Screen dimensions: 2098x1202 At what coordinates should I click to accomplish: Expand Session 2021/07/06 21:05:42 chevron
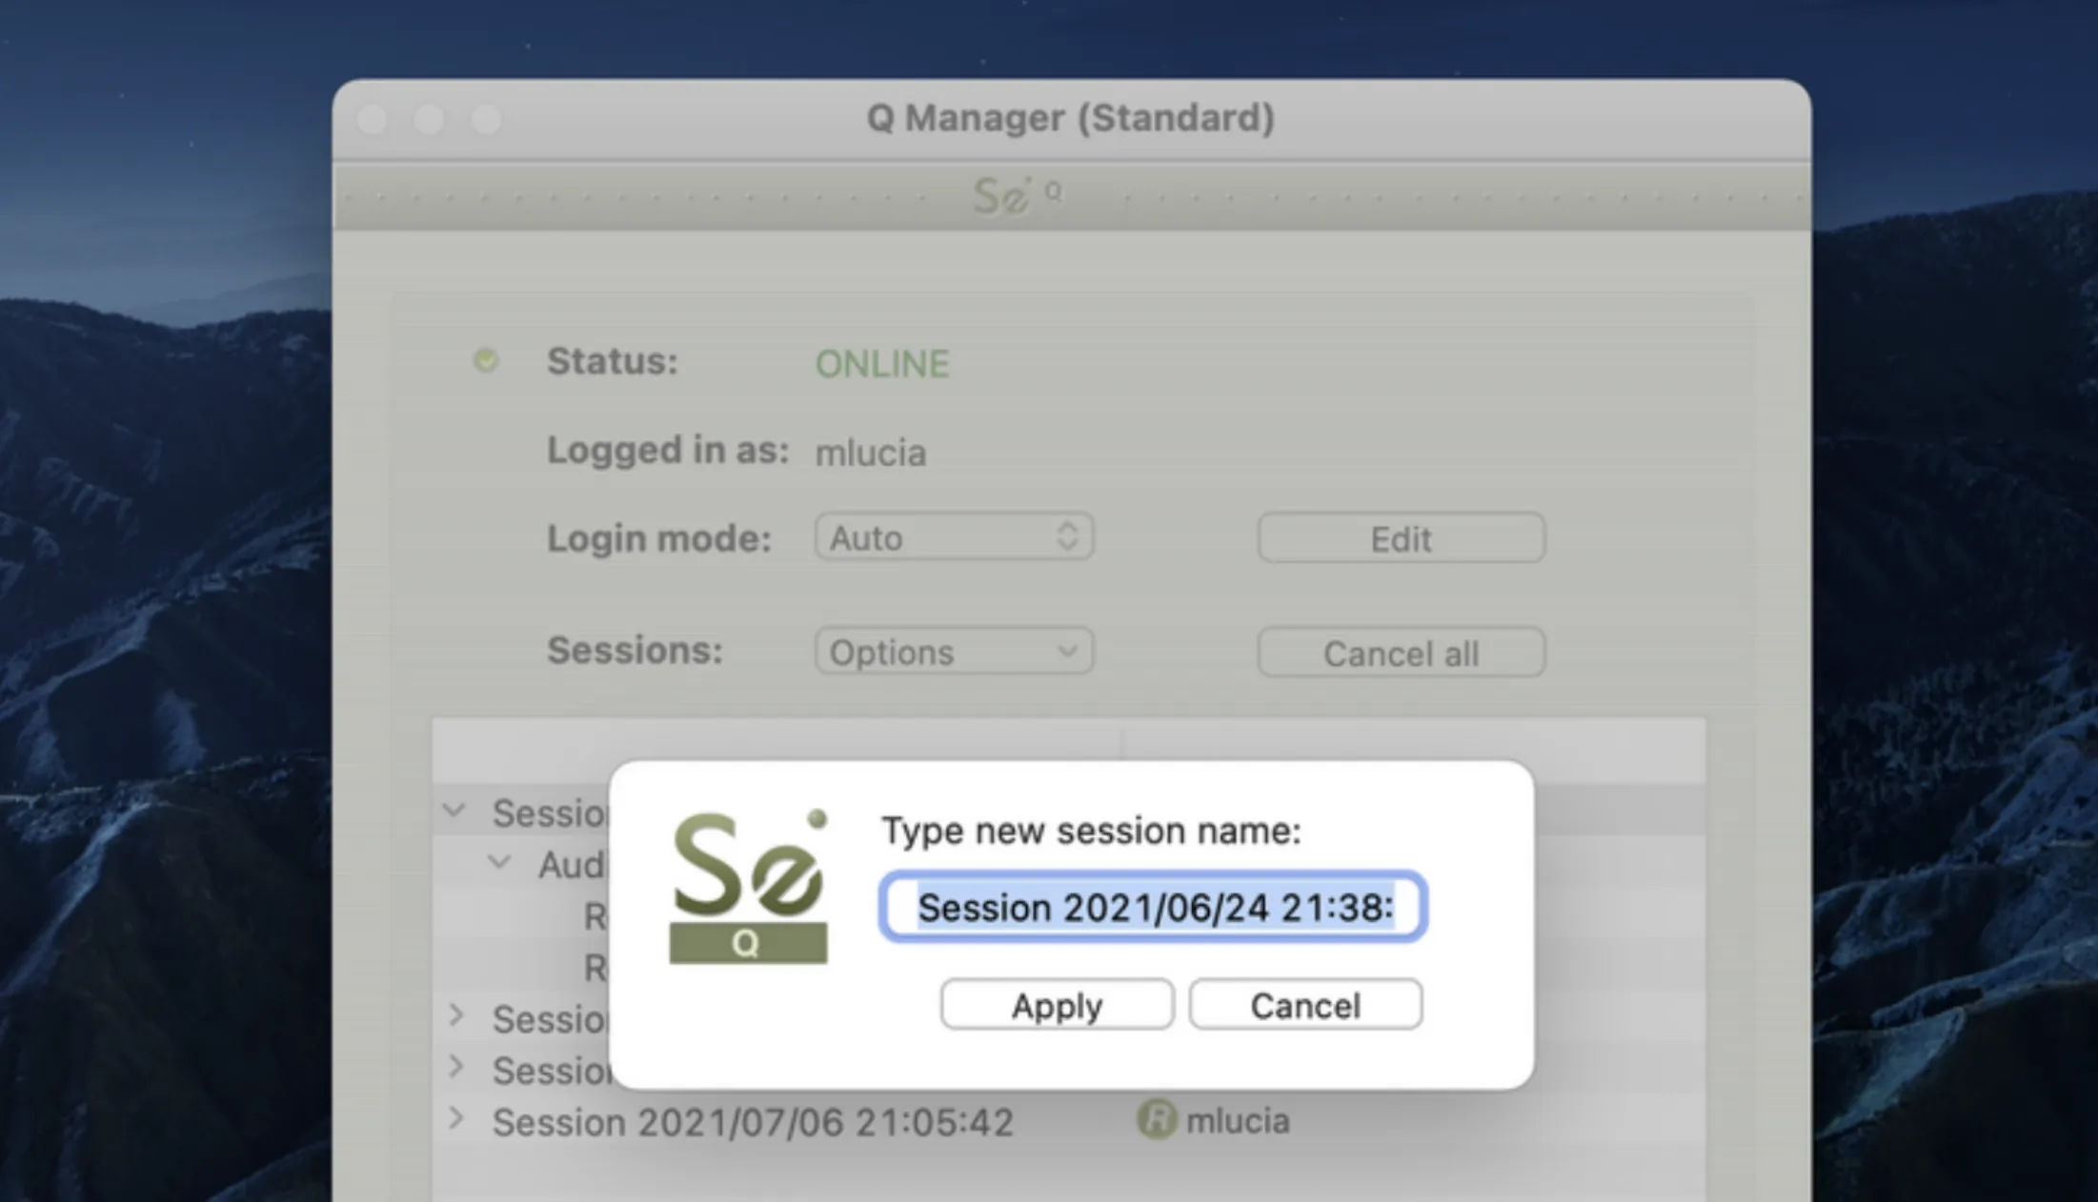pyautogui.click(x=456, y=1118)
